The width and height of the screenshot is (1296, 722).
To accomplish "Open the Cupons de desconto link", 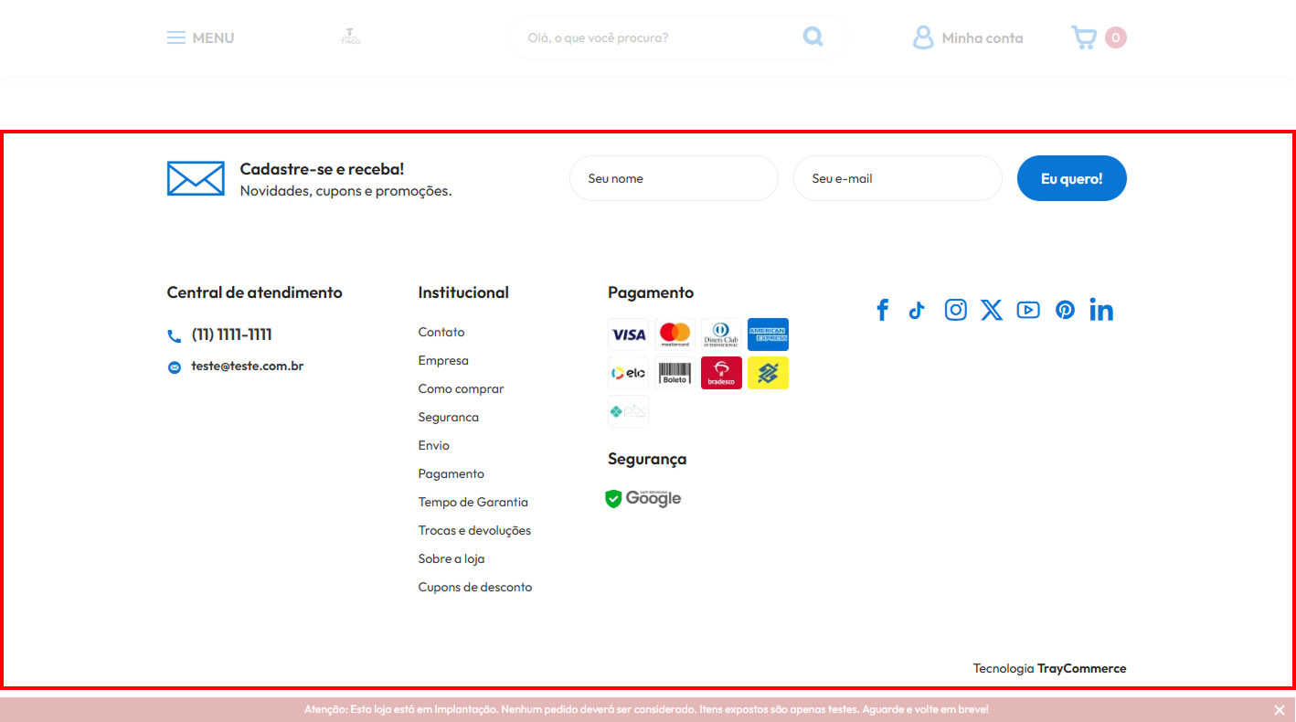I will (x=475, y=587).
